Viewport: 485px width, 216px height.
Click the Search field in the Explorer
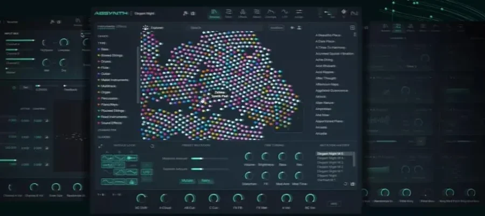pyautogui.click(x=226, y=27)
